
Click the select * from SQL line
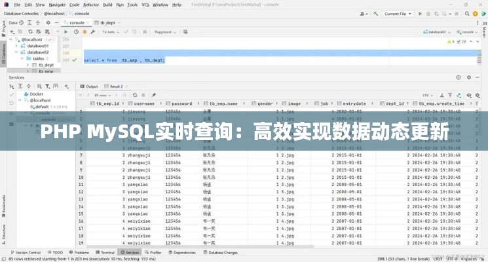coord(124,60)
